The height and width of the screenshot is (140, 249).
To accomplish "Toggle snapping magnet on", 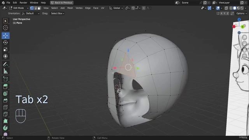I will [x=133, y=8].
